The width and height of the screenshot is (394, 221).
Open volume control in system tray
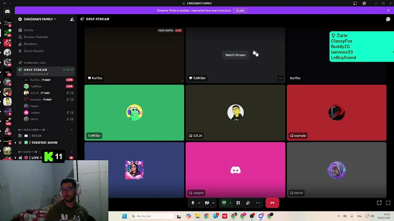(372, 216)
